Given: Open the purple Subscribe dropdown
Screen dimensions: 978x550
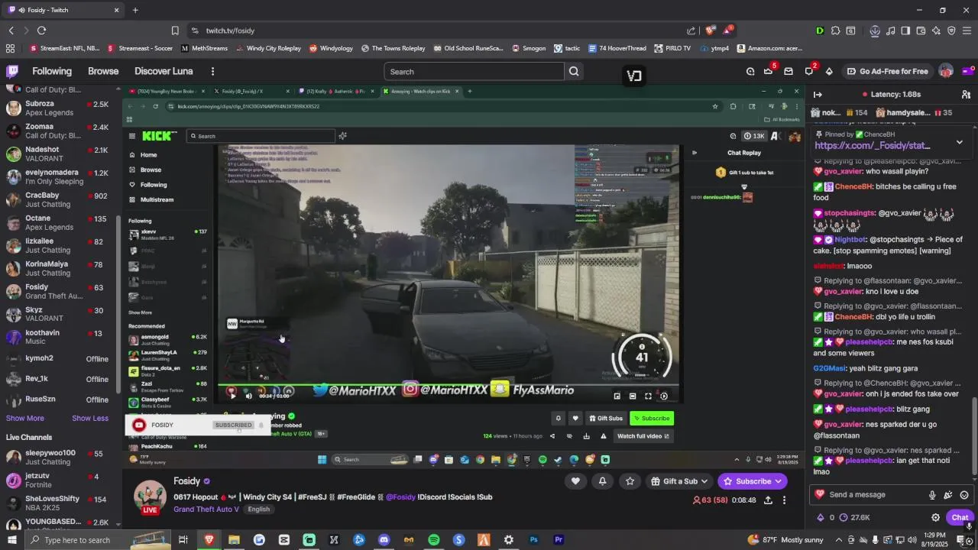Looking at the screenshot, I should (752, 481).
